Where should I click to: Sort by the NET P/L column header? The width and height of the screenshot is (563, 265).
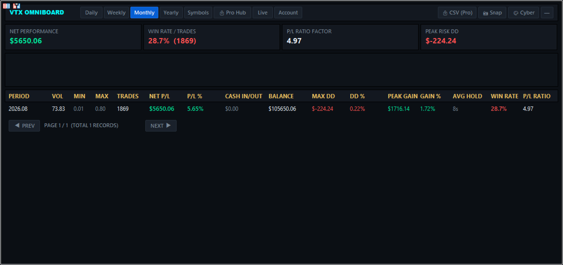tap(159, 96)
